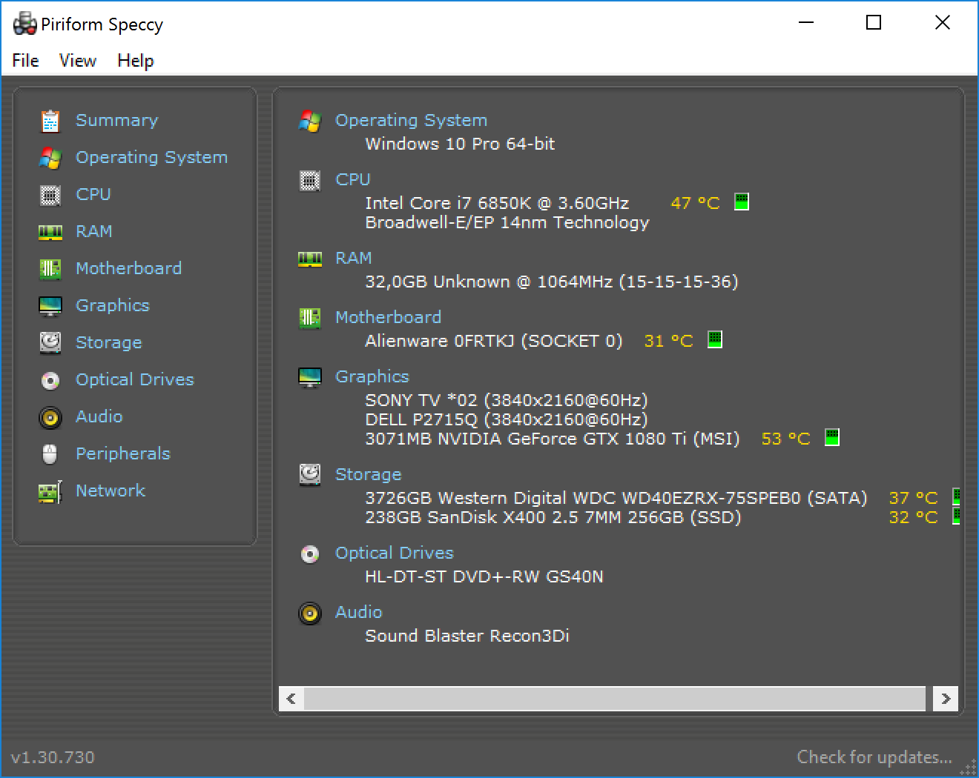
Task: Click the Network card icon in sidebar
Action: 50,492
